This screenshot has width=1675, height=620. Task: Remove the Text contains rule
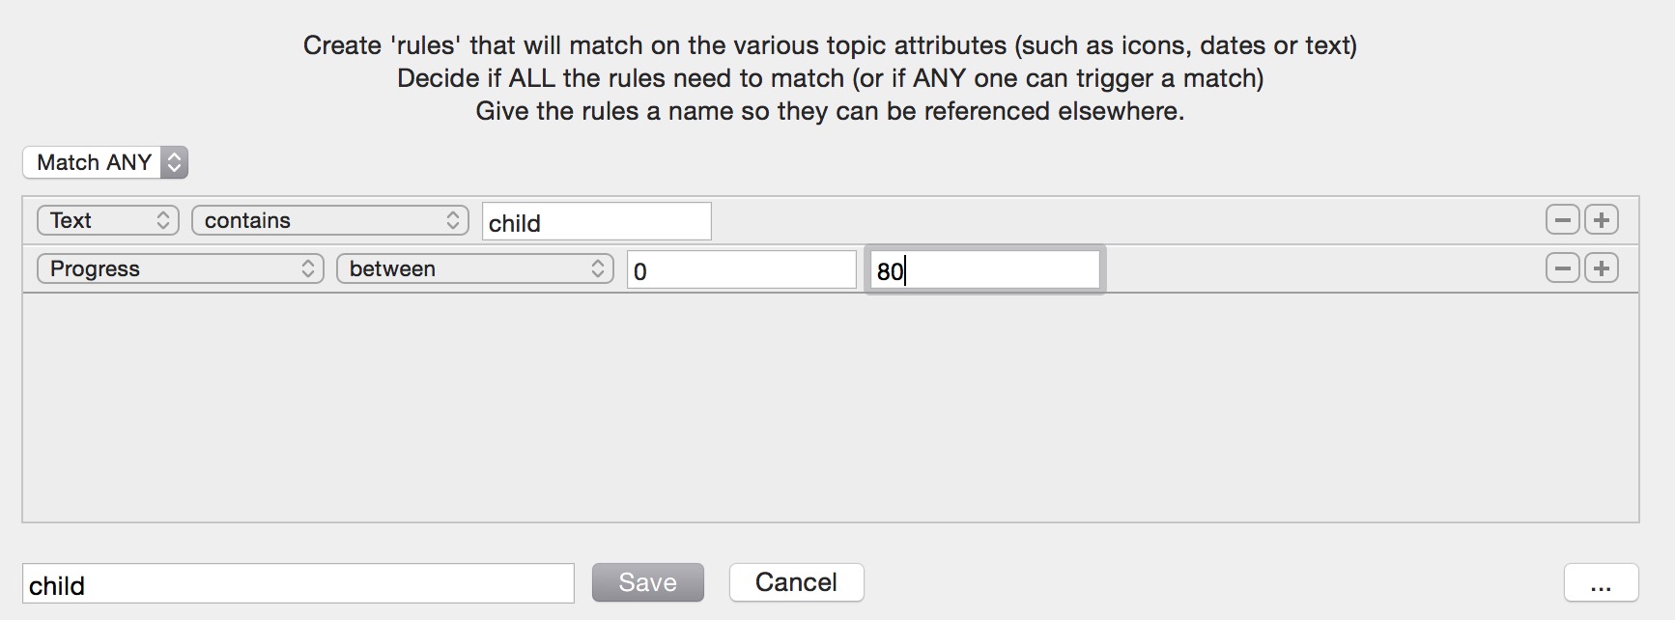[1562, 219]
